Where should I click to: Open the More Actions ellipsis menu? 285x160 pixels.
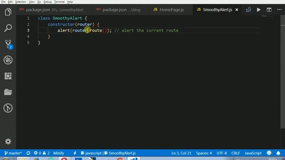(x=279, y=9)
